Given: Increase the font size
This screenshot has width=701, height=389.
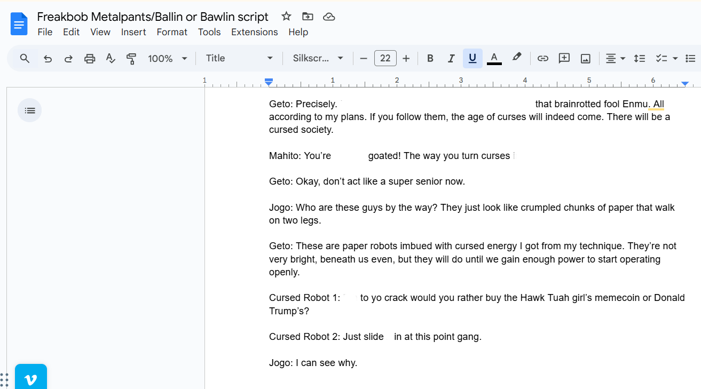Looking at the screenshot, I should 406,59.
